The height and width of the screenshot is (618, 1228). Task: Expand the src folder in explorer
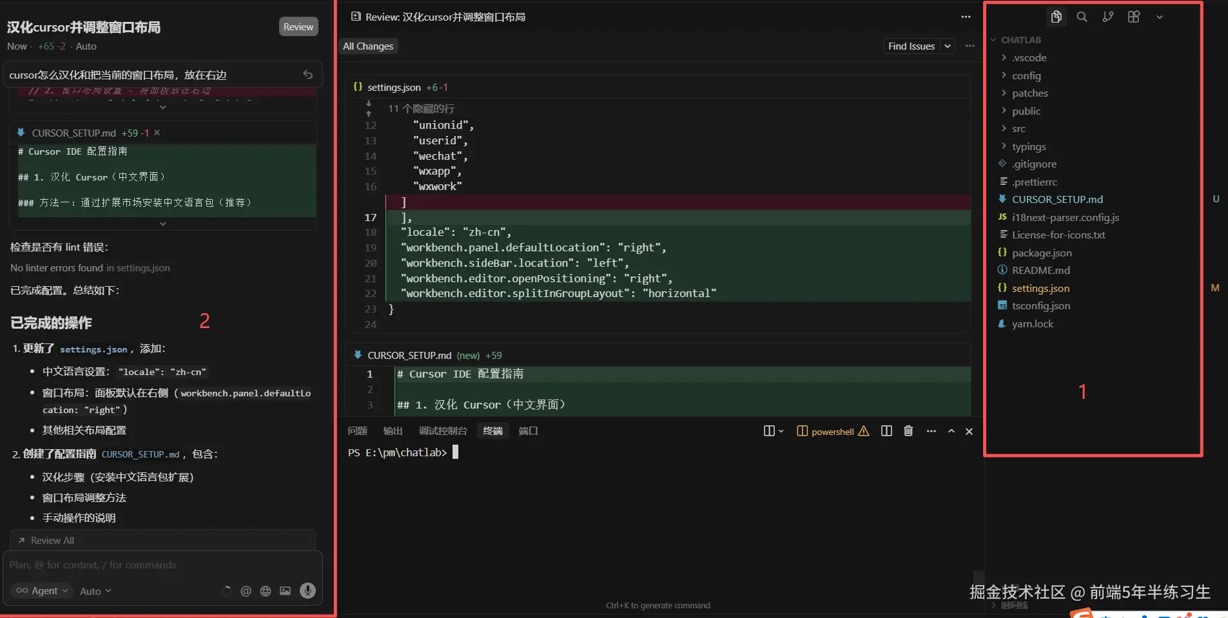click(x=1018, y=129)
